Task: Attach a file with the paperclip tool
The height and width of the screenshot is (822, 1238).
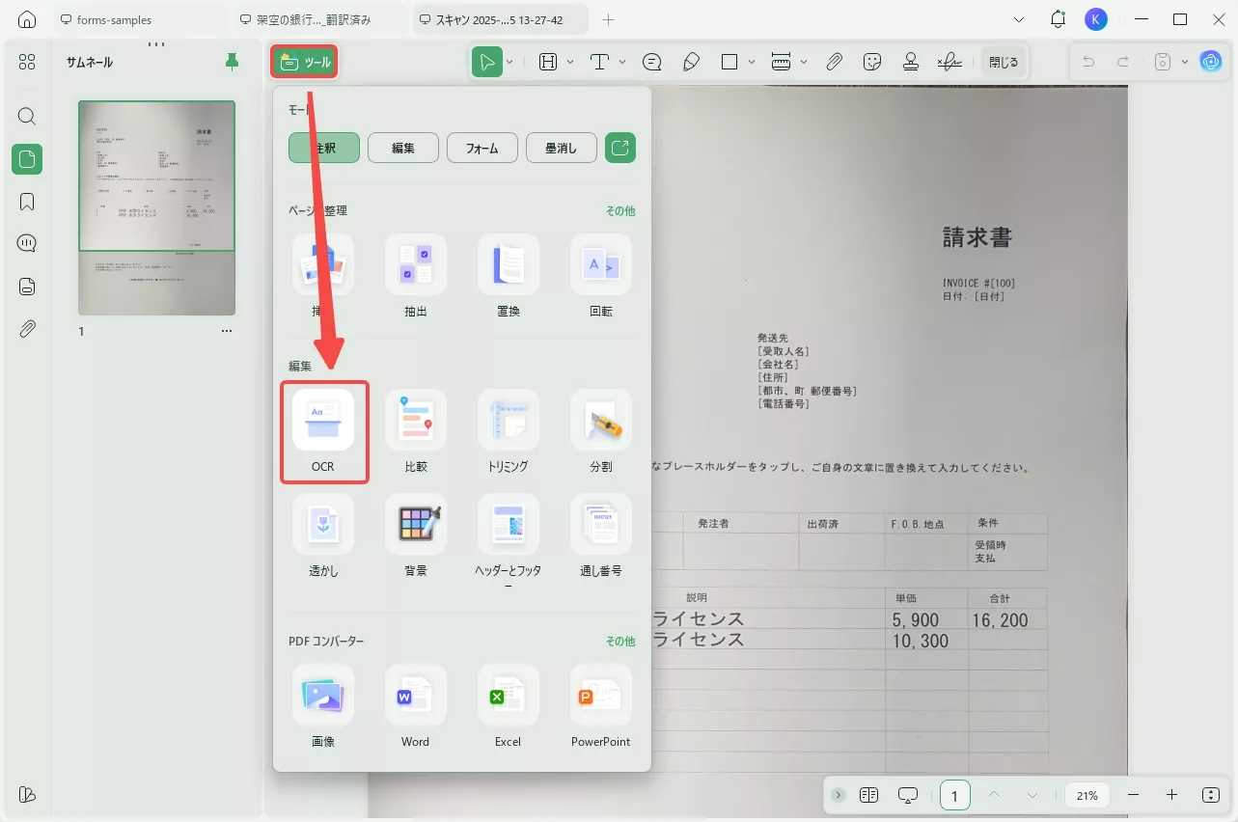Action: click(x=834, y=61)
